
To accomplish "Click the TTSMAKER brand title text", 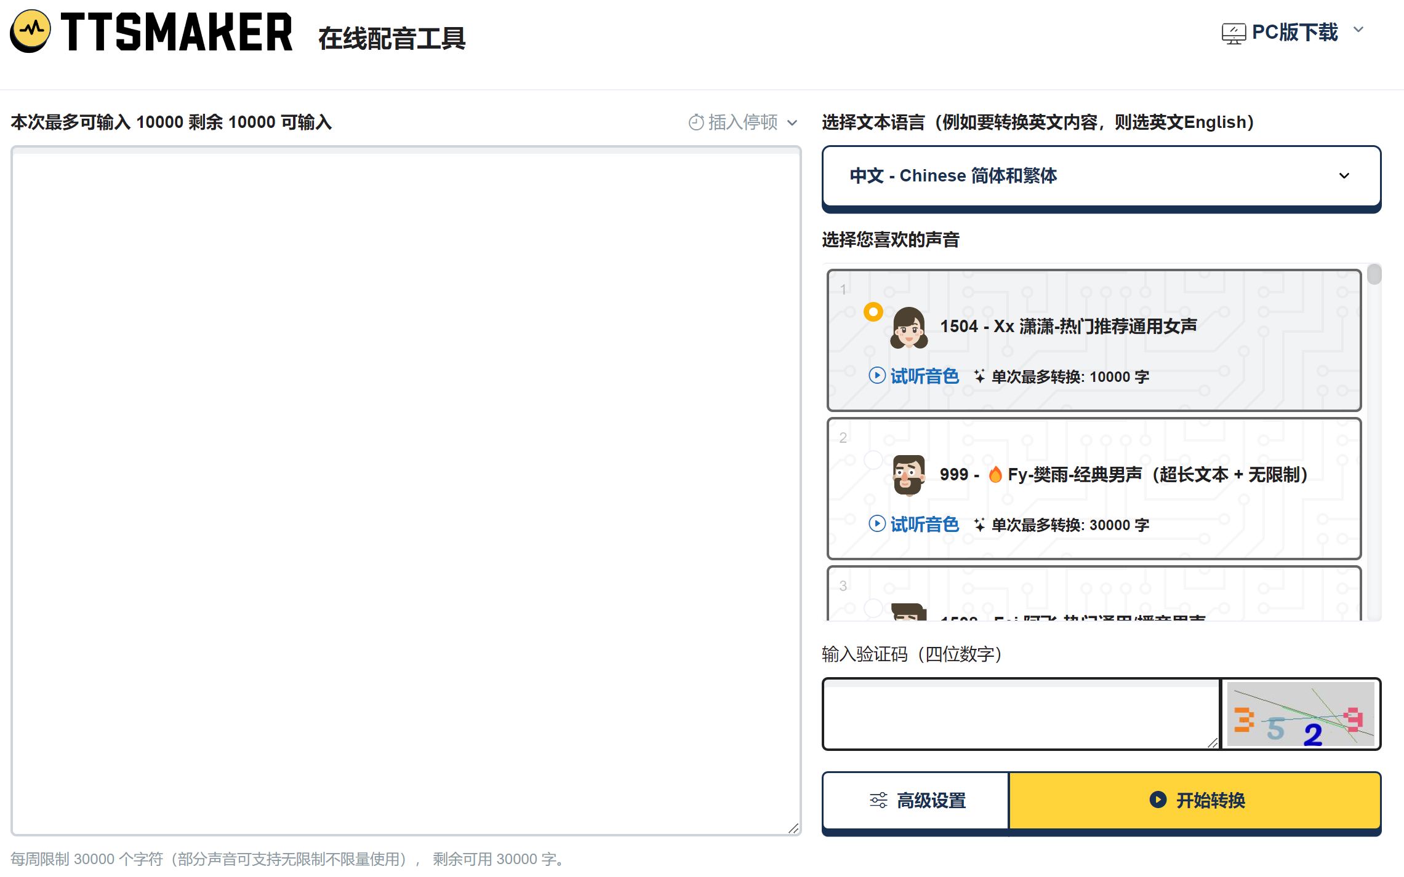I will click(x=177, y=32).
